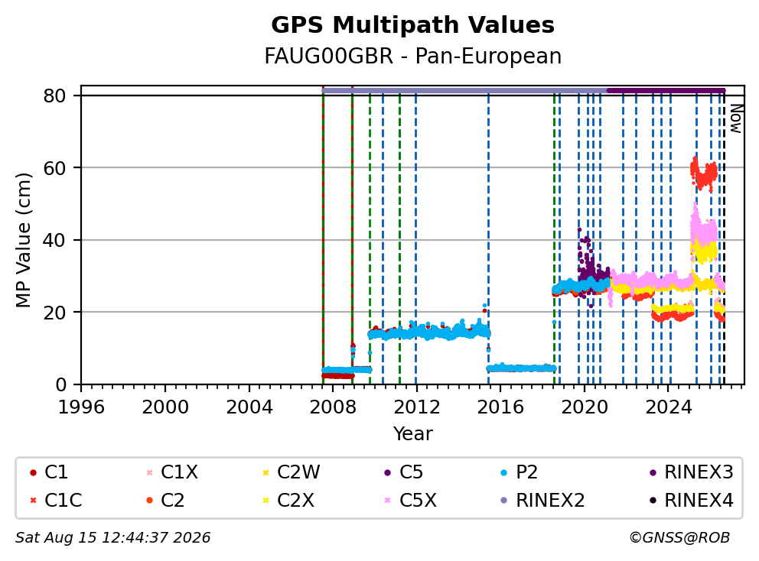
Task: Select the C5X legend label
Action: click(x=418, y=501)
